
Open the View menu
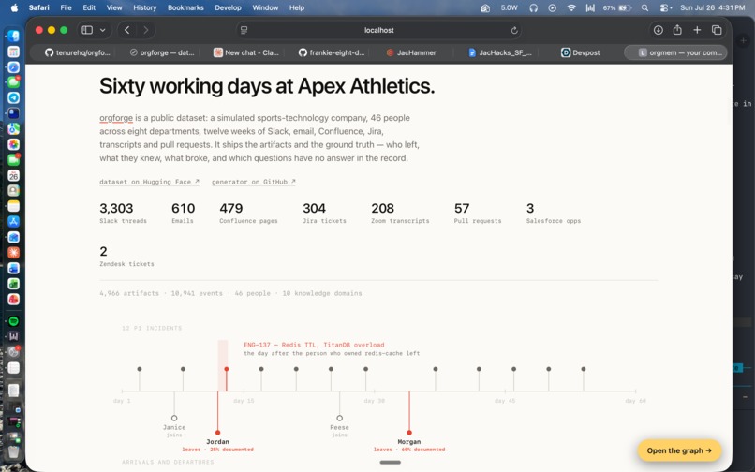click(x=114, y=7)
